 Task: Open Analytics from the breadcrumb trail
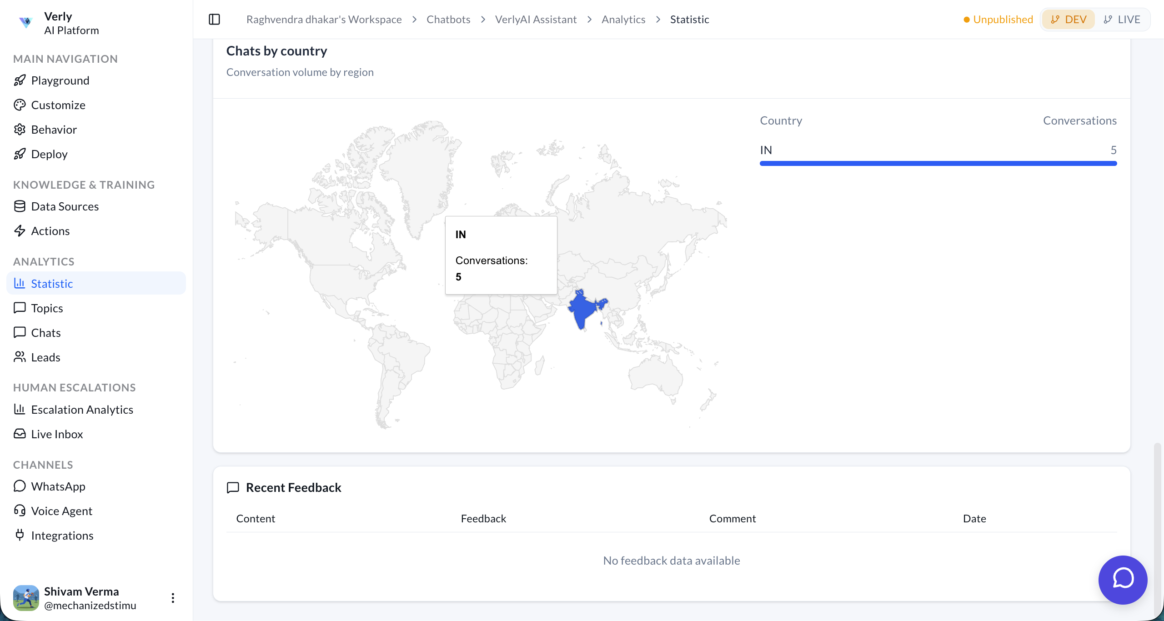coord(623,19)
